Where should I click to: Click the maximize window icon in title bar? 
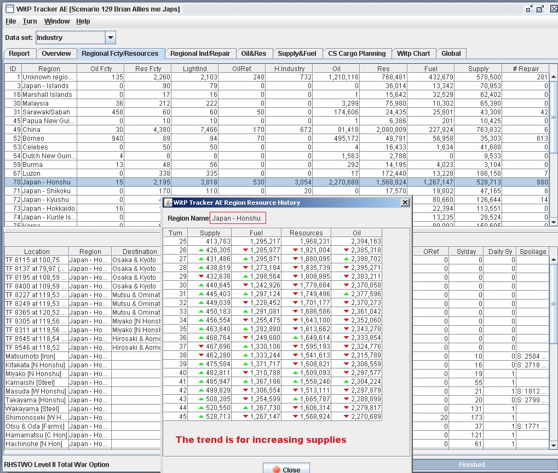tap(540, 9)
